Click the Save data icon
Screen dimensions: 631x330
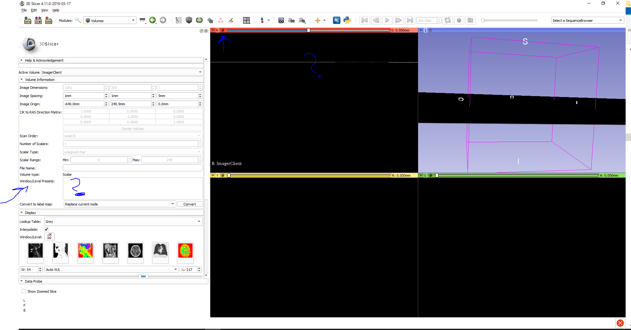coord(48,20)
